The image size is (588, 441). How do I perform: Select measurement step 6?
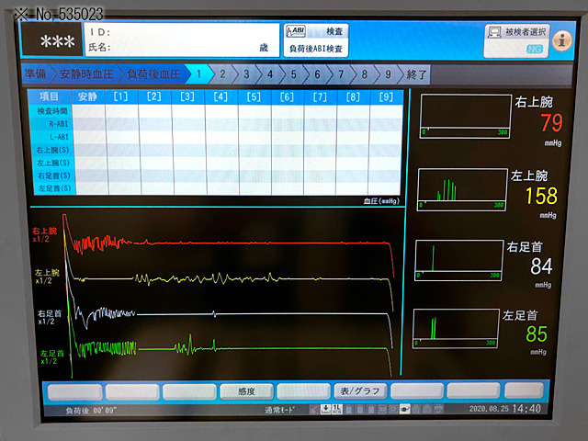pos(317,74)
